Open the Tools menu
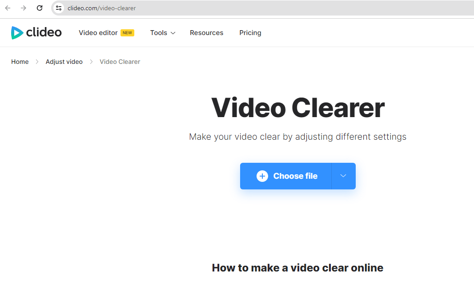 click(x=159, y=32)
